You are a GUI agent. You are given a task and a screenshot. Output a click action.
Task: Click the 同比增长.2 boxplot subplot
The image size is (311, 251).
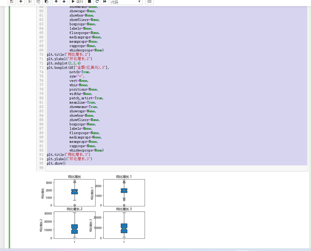[x=75, y=225]
